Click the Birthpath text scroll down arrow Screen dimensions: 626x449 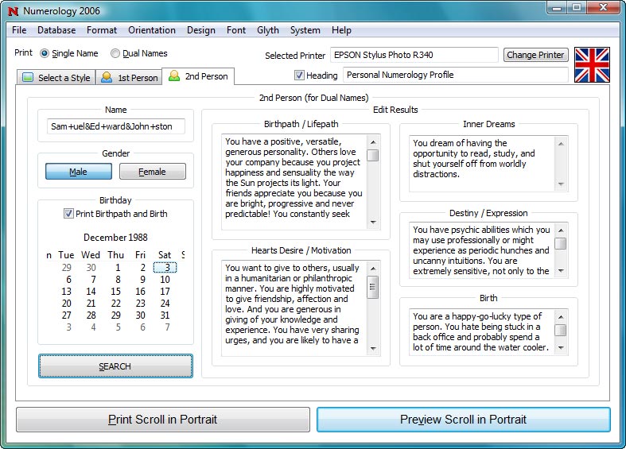click(373, 222)
